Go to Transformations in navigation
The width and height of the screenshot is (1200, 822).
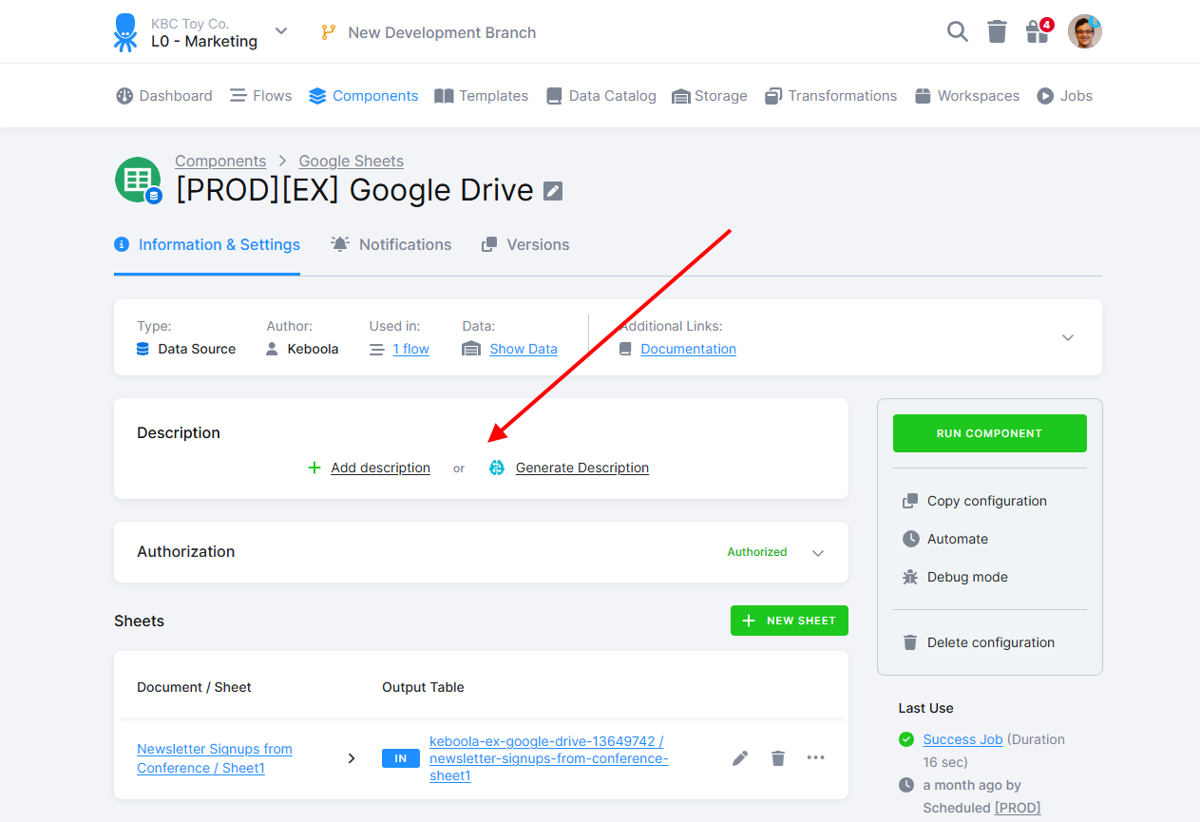[x=831, y=96]
